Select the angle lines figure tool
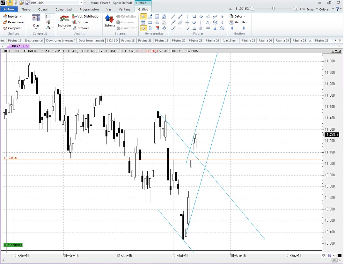 [208, 17]
